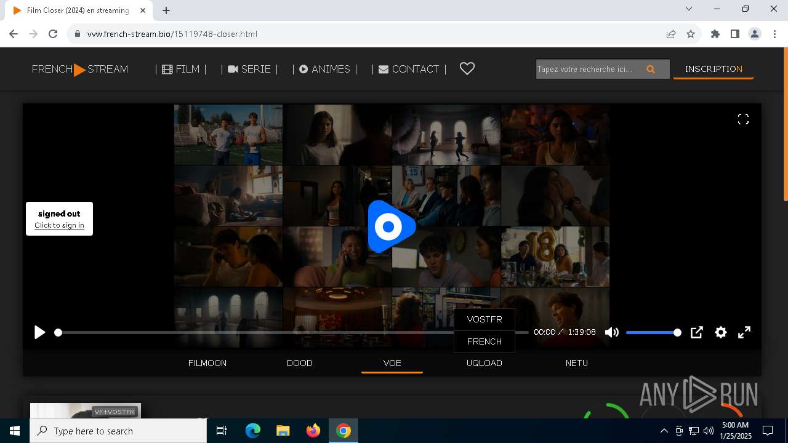
Task: Open the Chrome three-dot menu
Action: coord(774,34)
